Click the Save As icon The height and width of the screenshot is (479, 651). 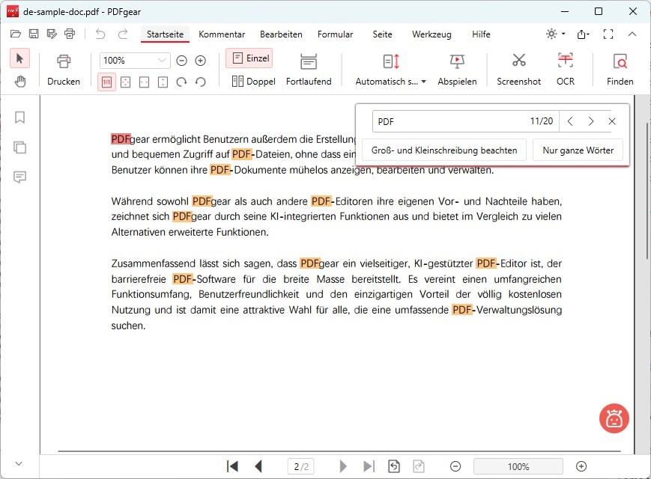click(52, 34)
